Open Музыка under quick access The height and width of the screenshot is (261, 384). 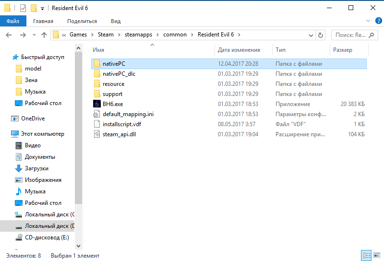pos(31,92)
